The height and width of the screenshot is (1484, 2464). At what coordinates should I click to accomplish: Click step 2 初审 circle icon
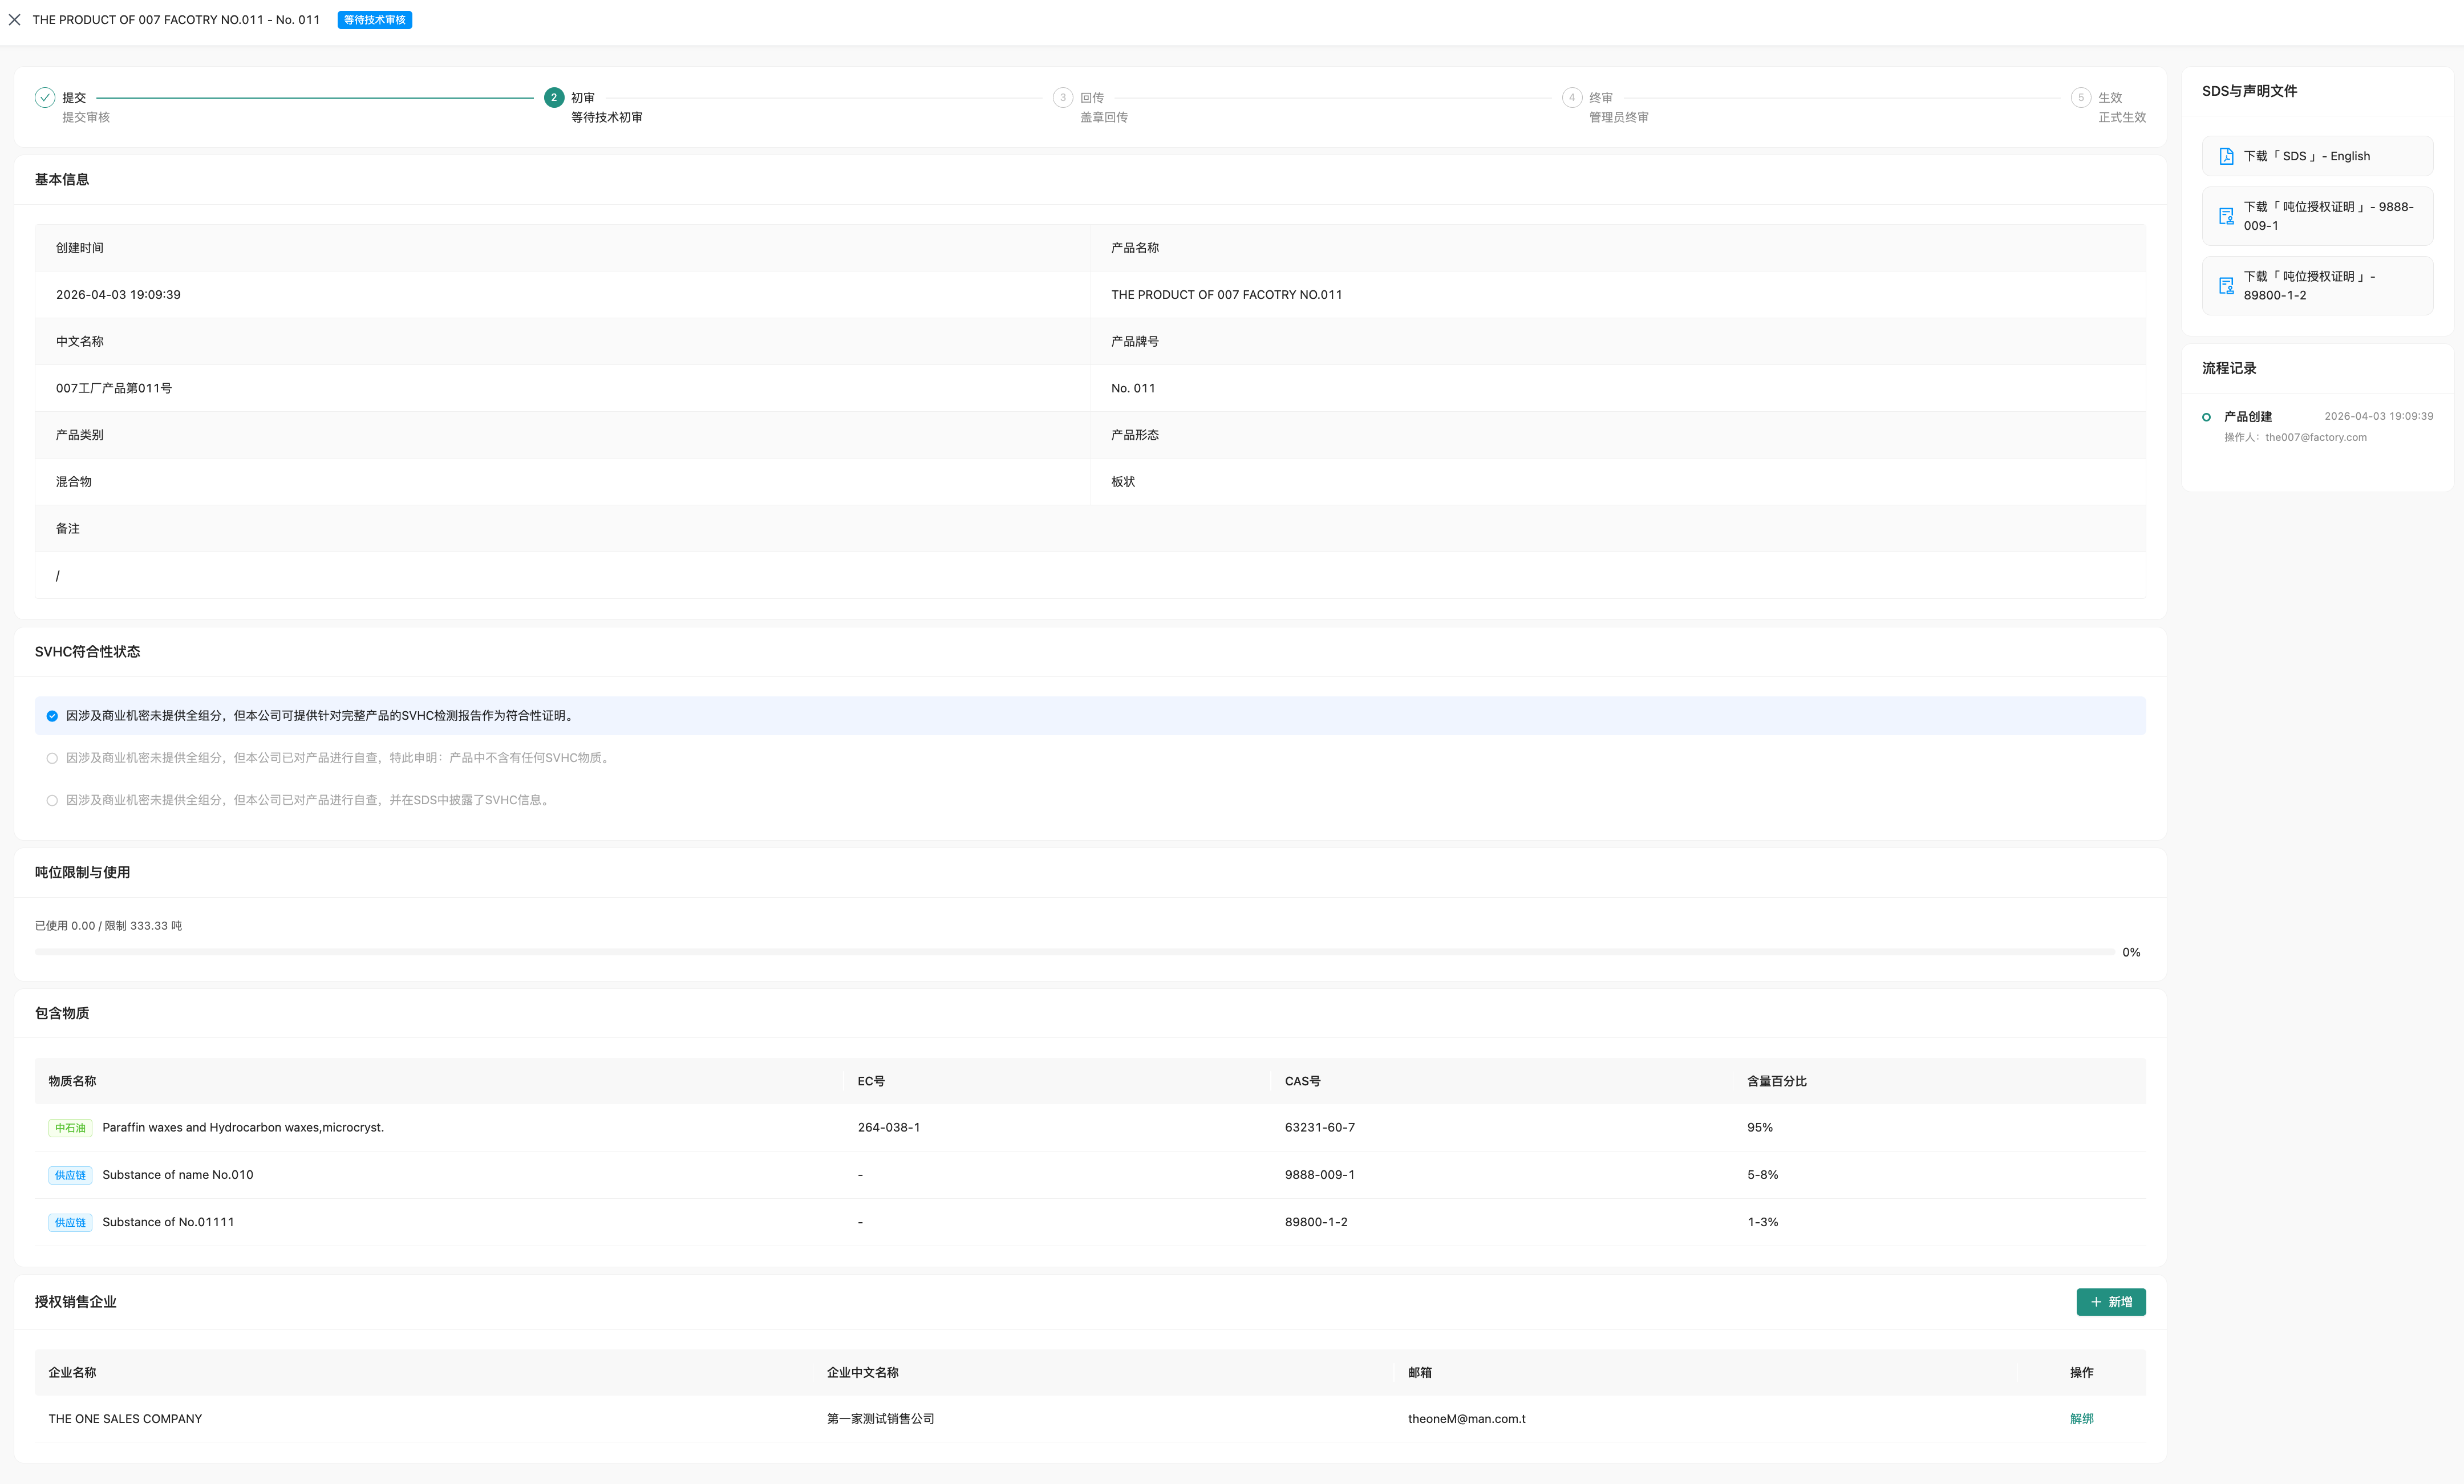click(x=553, y=97)
